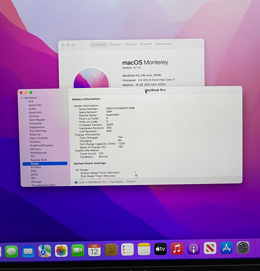Click Version 12.7.4 text

tap(131, 68)
